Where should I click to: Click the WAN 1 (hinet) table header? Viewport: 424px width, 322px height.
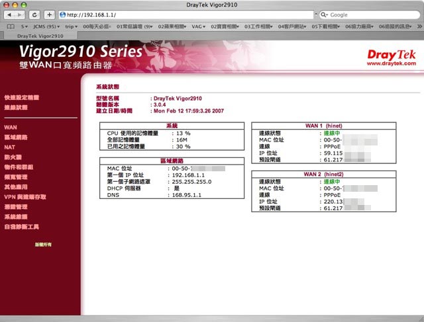click(x=324, y=126)
